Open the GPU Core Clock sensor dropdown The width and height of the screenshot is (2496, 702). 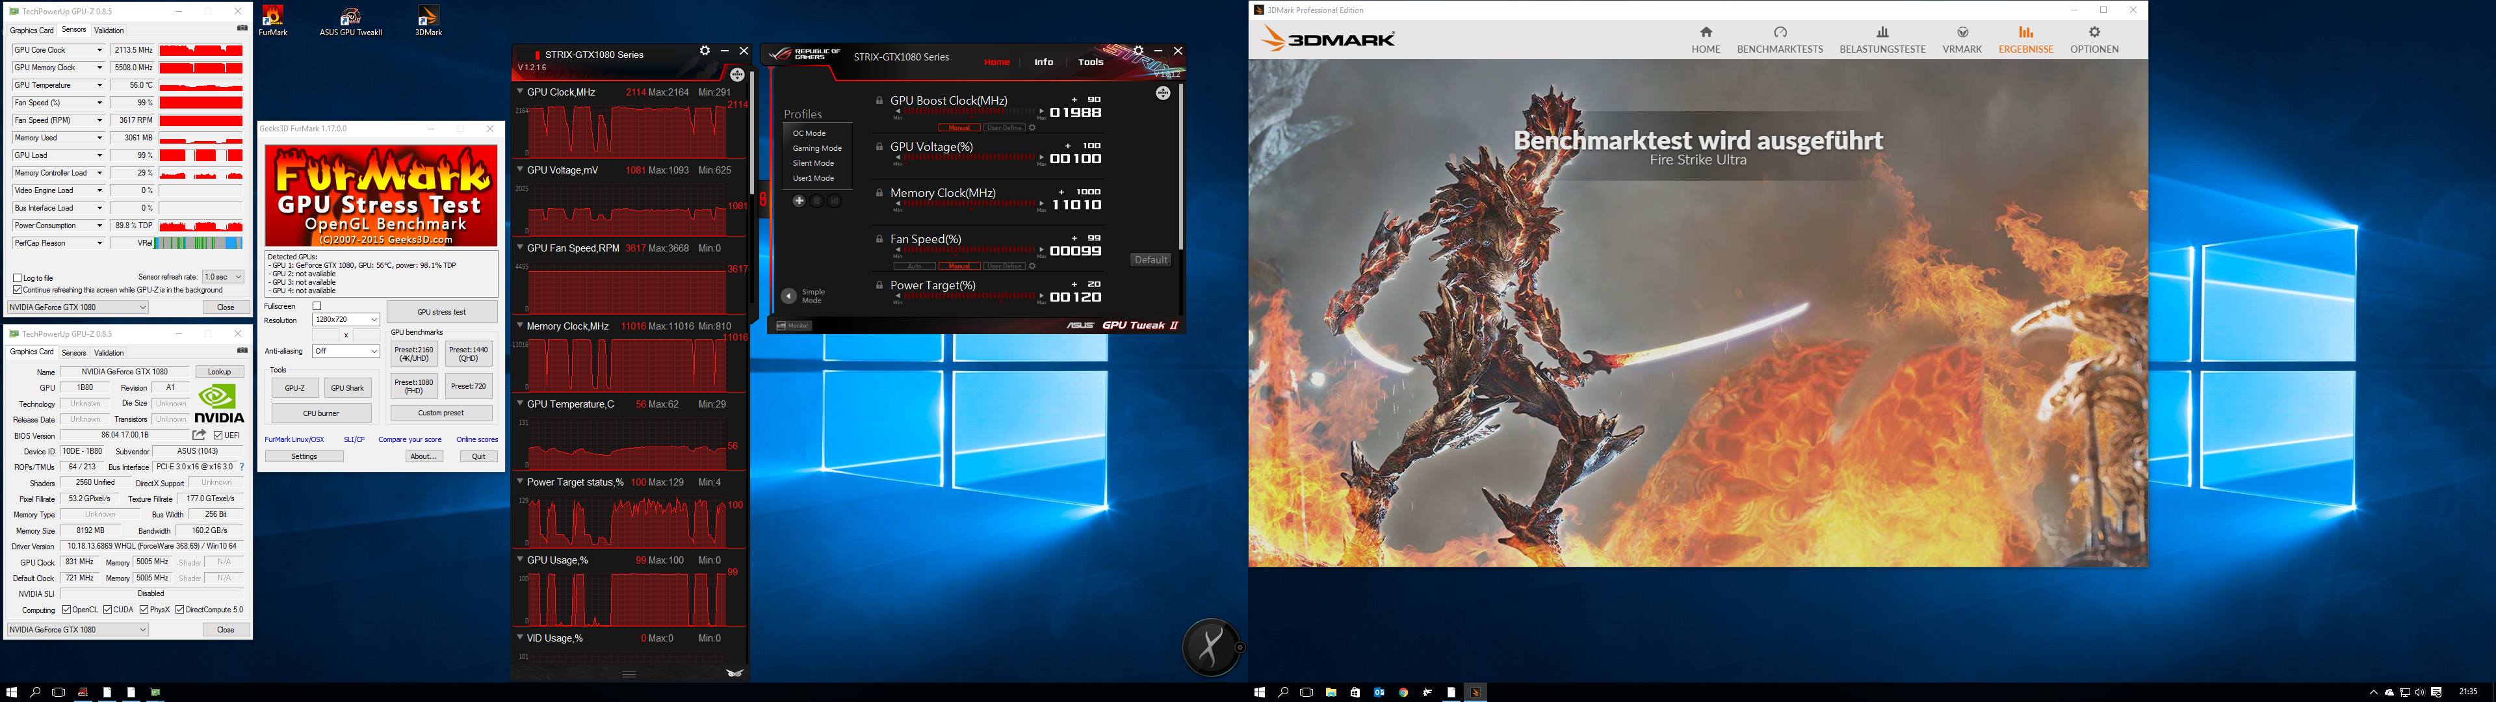[x=99, y=51]
